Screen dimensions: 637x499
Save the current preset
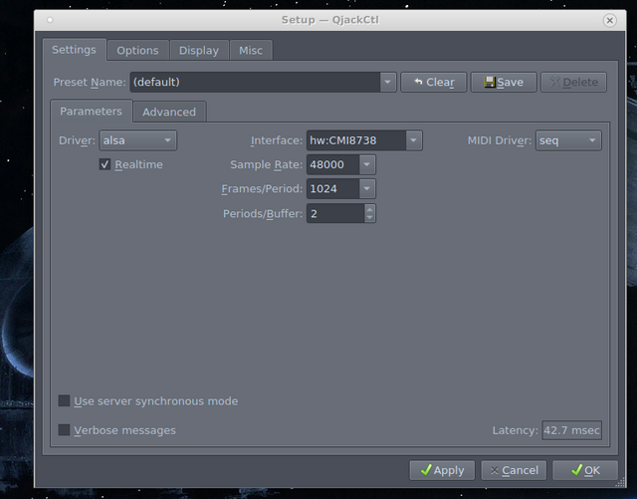click(504, 82)
